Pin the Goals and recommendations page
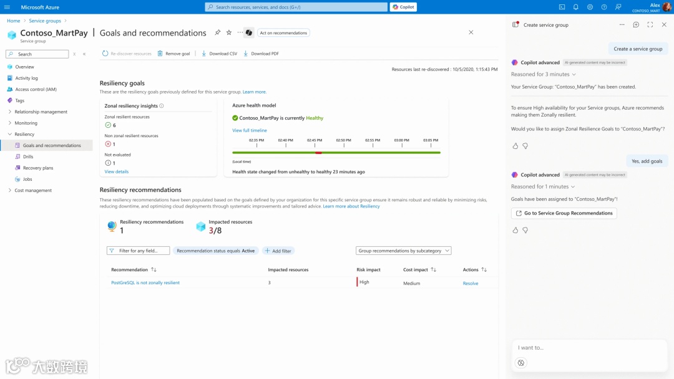The width and height of the screenshot is (674, 379). coord(218,32)
